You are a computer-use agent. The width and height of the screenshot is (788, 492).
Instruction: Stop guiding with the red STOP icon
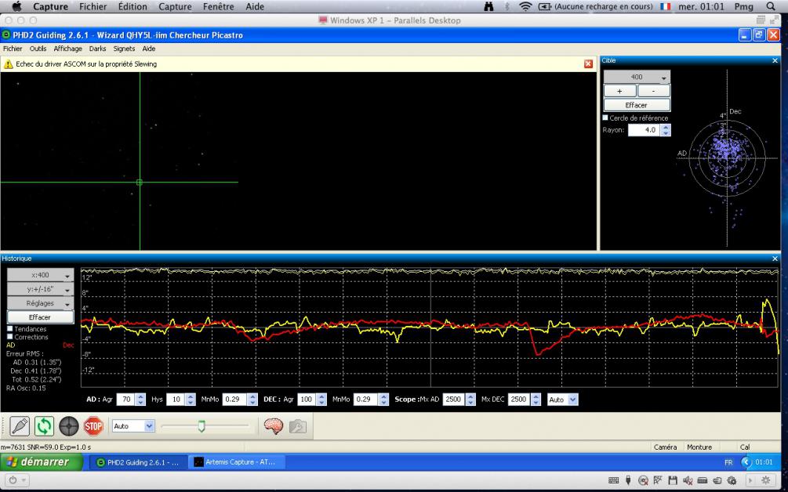click(93, 426)
